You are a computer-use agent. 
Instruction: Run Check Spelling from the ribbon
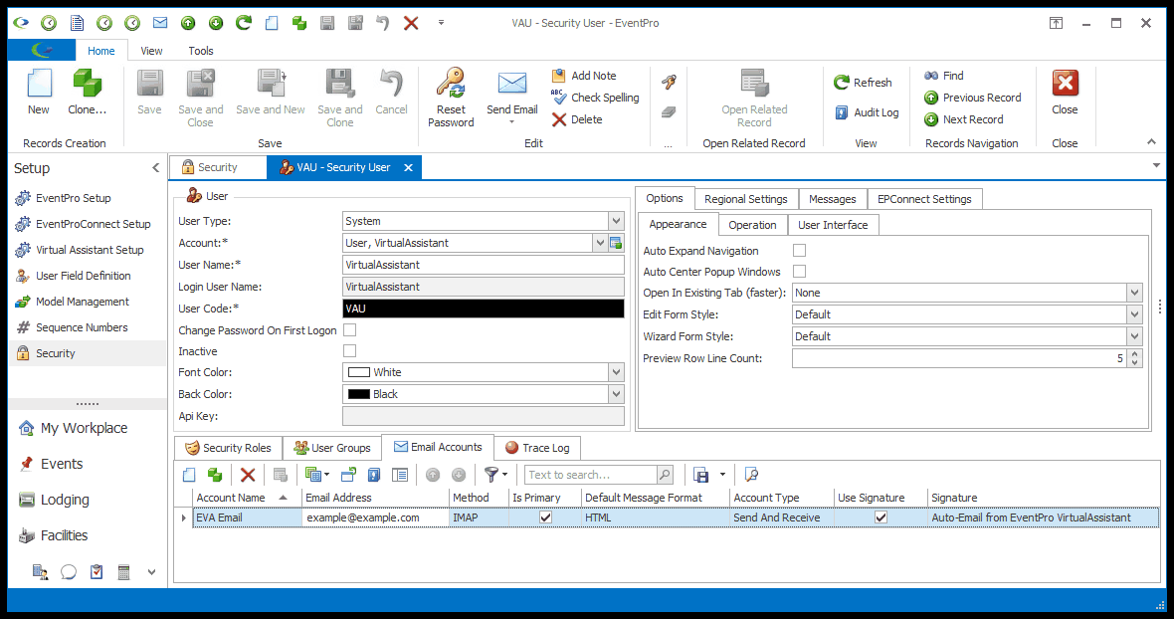tap(595, 98)
